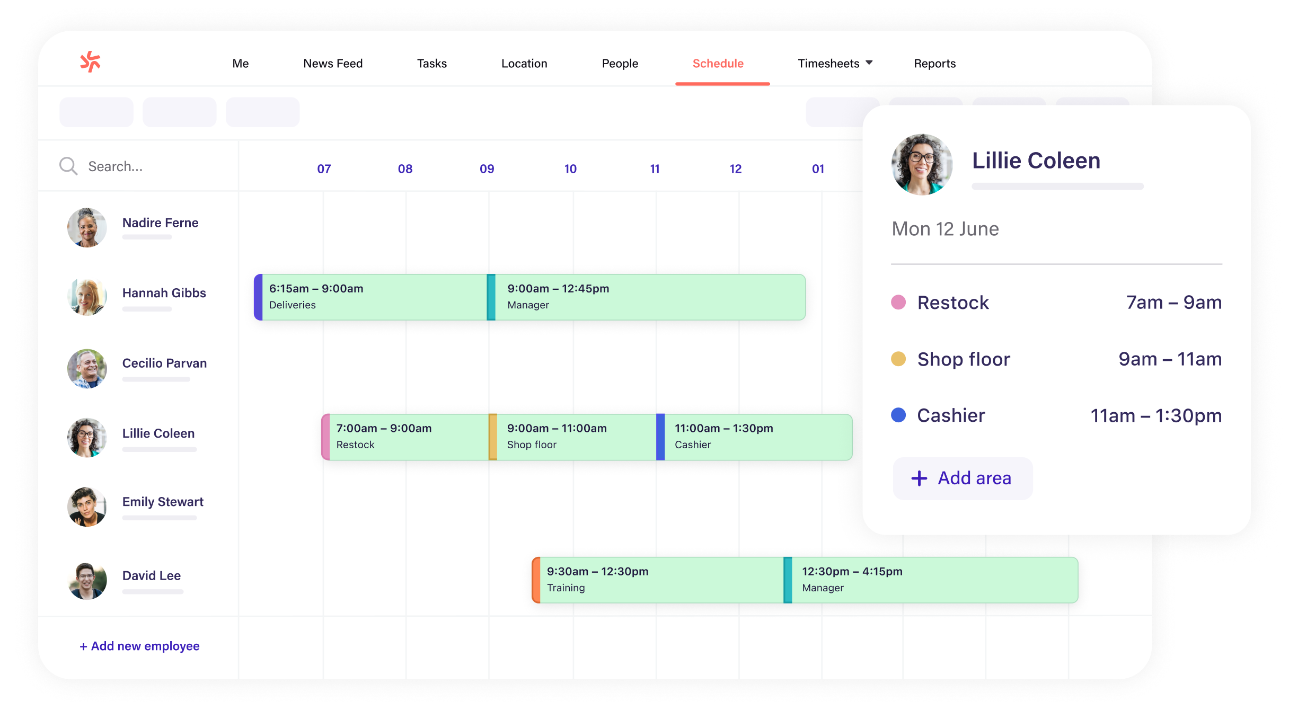Select David Lee's Training shift block
Viewport: 1289px width, 710px height.
point(657,580)
